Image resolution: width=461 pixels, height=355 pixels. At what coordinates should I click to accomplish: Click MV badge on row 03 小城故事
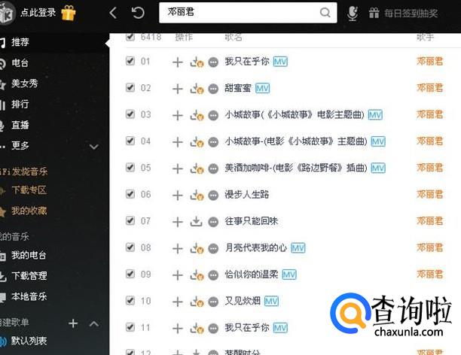click(x=375, y=115)
